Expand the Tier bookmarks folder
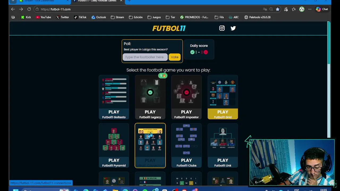The width and height of the screenshot is (340, 191). coord(170,17)
